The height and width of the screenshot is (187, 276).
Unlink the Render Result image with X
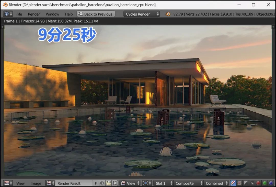(x=115, y=183)
